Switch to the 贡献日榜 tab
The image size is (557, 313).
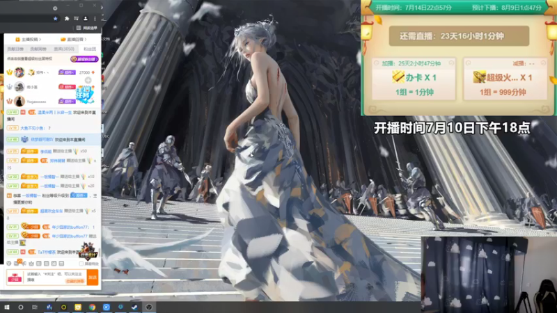coord(15,49)
